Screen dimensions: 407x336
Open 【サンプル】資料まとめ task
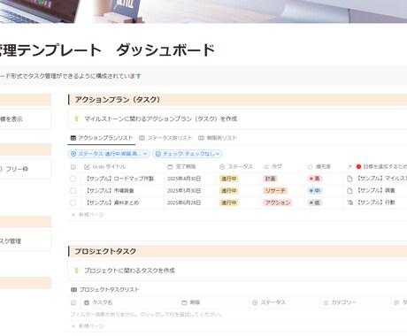pyautogui.click(x=111, y=202)
